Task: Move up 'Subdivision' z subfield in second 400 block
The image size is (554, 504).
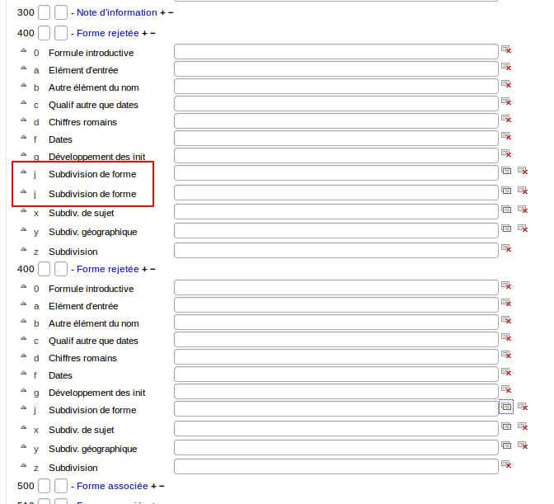Action: tap(24, 467)
